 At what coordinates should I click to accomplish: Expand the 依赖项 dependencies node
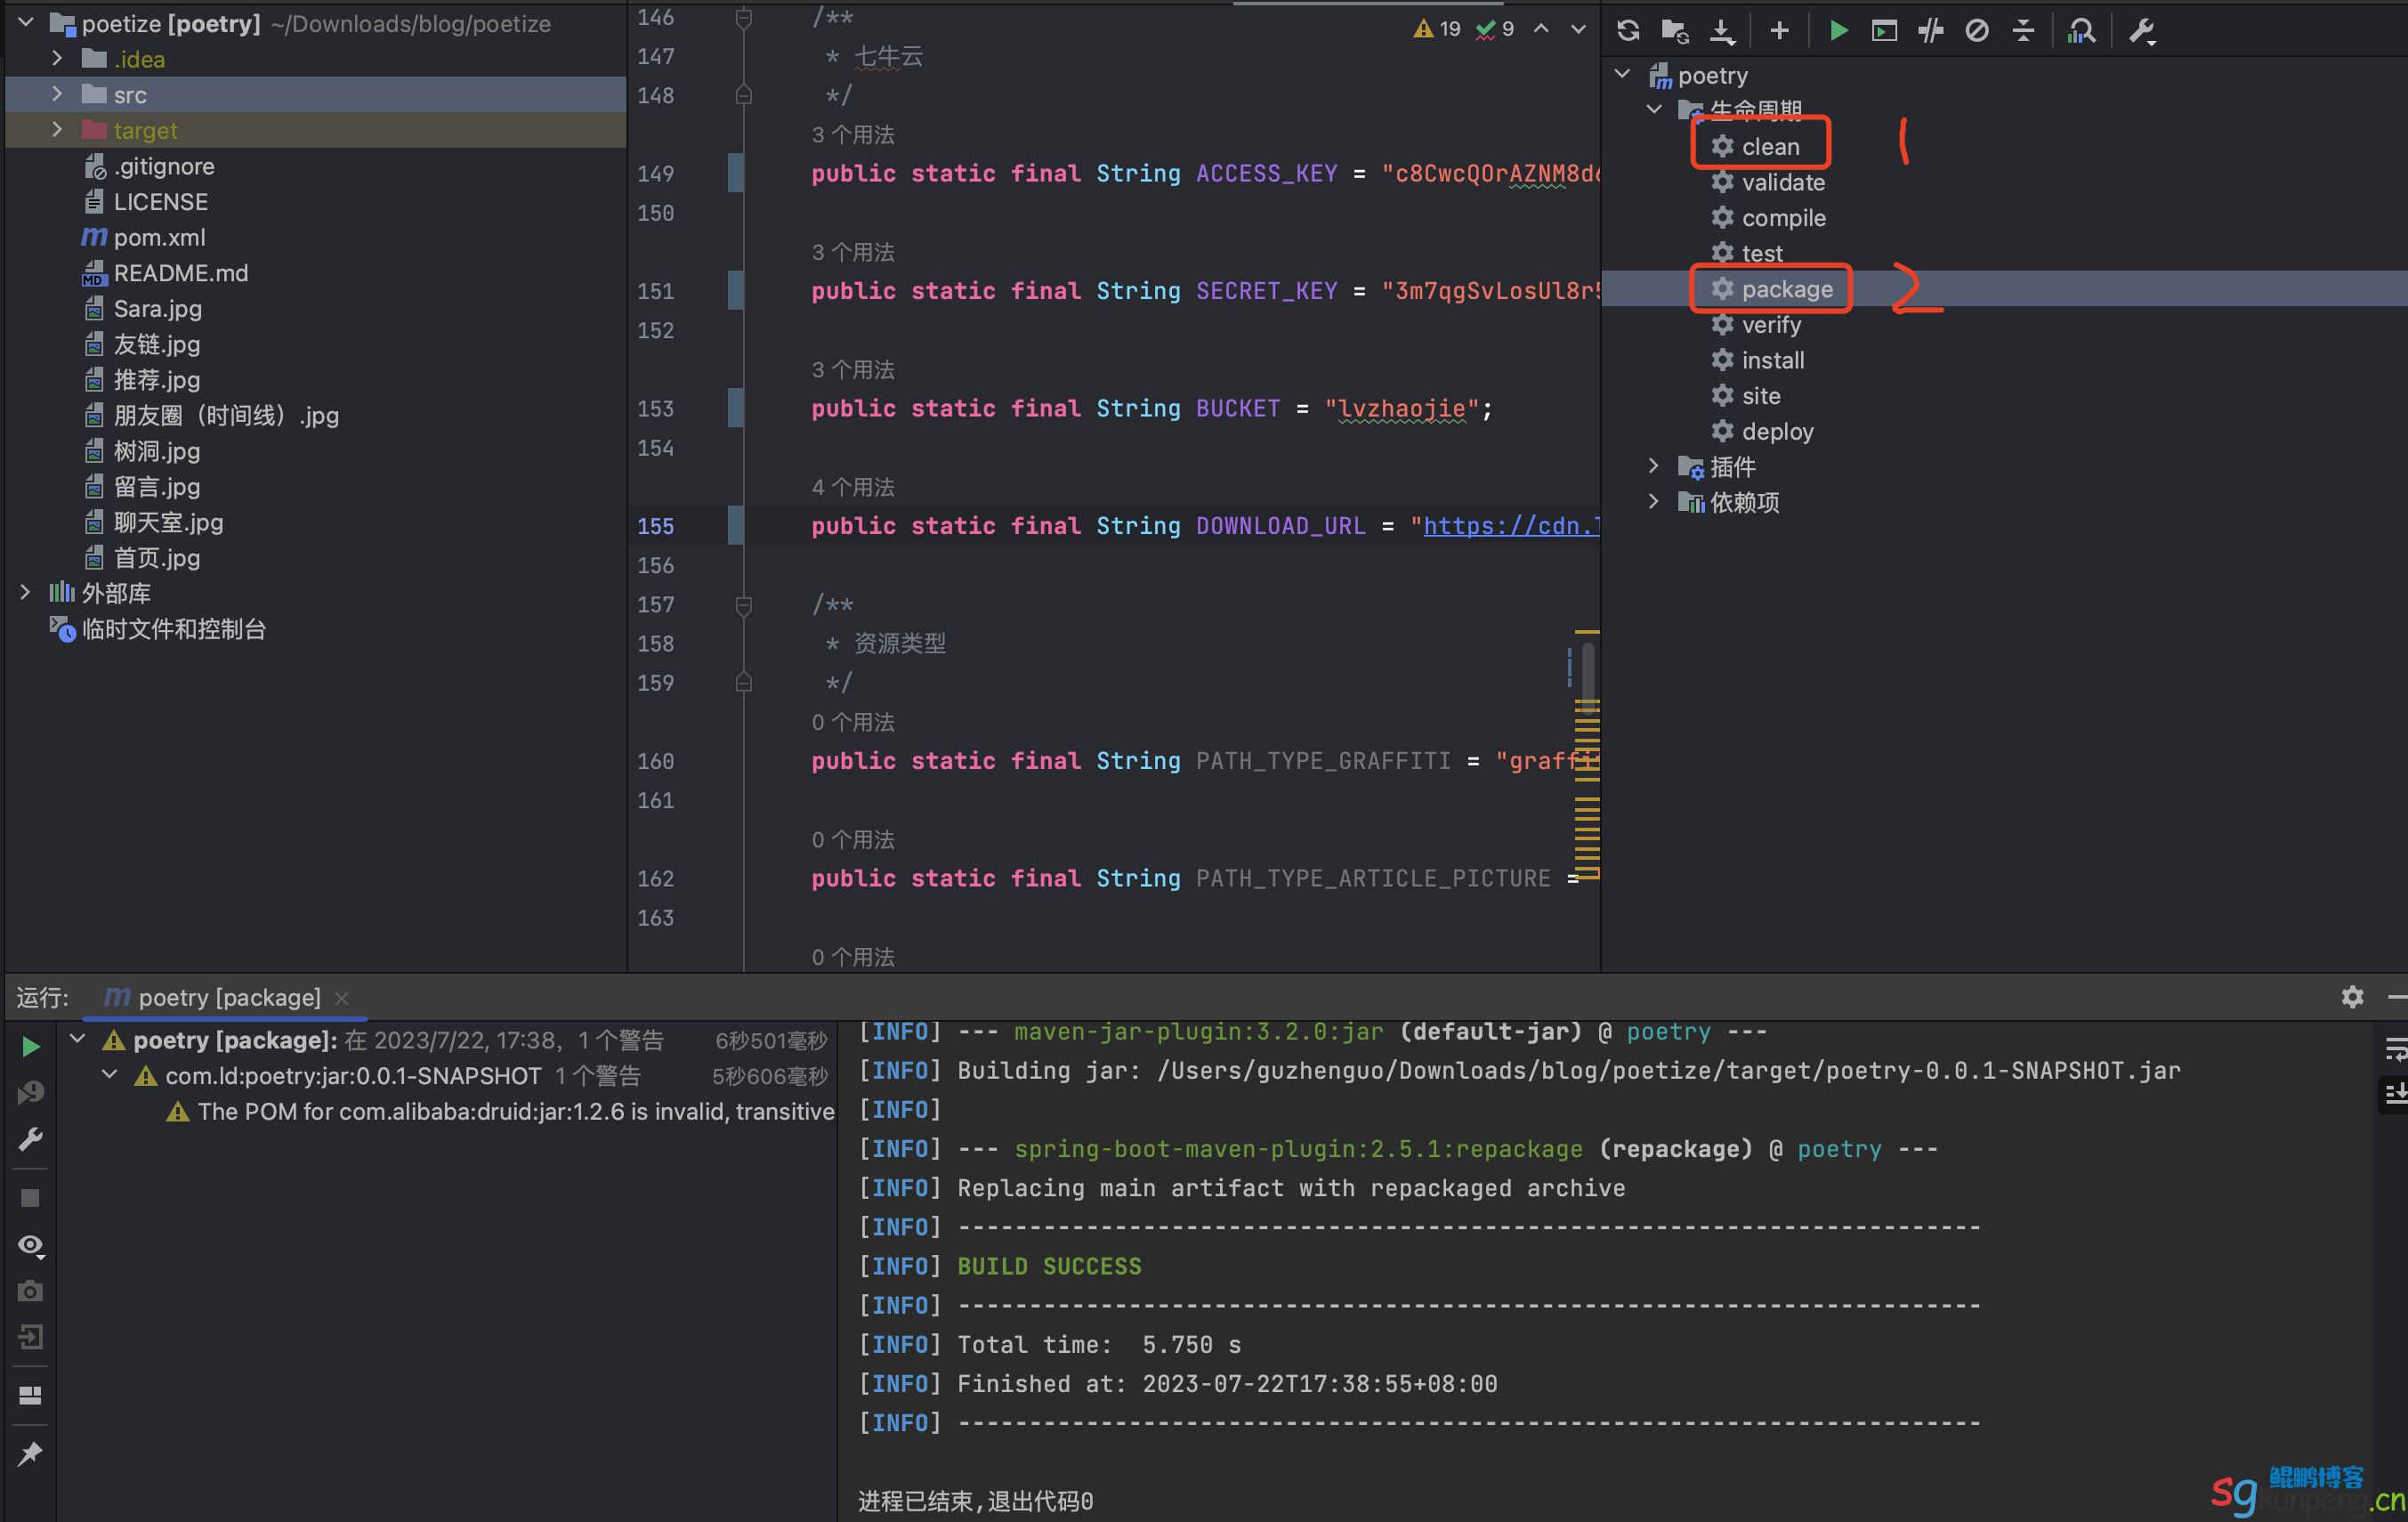(1654, 502)
